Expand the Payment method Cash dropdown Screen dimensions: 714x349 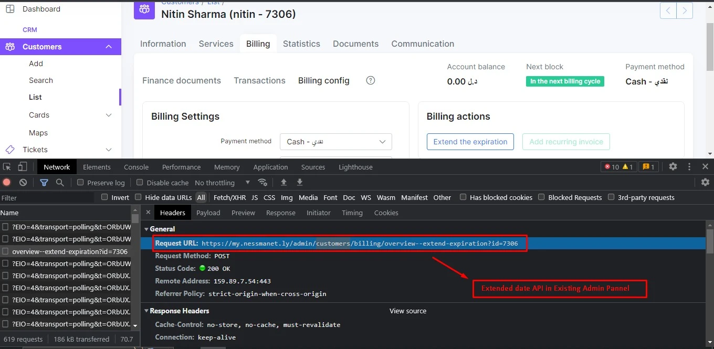(336, 142)
